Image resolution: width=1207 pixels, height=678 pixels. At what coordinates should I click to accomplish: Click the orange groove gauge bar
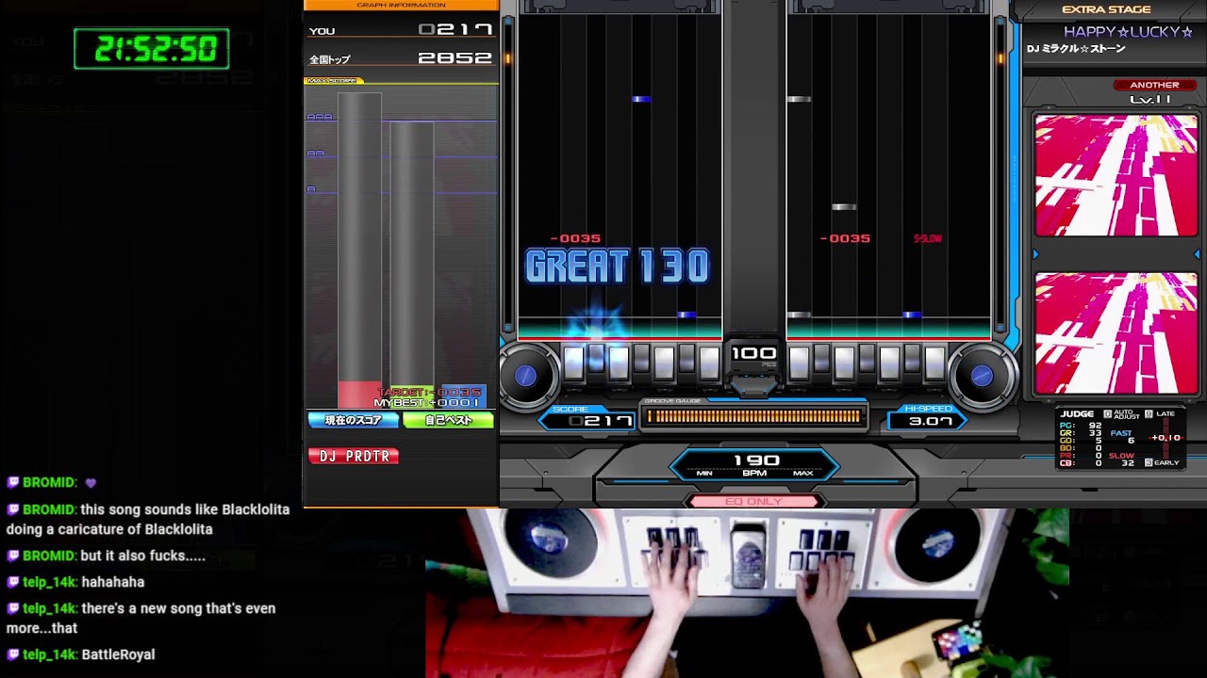(x=753, y=416)
